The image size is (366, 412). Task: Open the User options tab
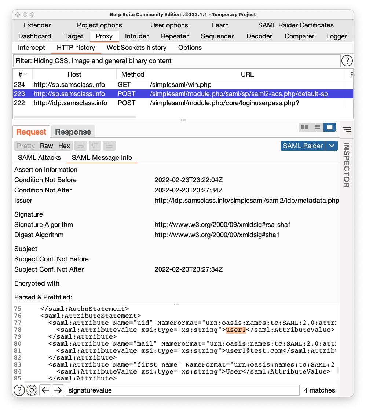click(x=169, y=25)
